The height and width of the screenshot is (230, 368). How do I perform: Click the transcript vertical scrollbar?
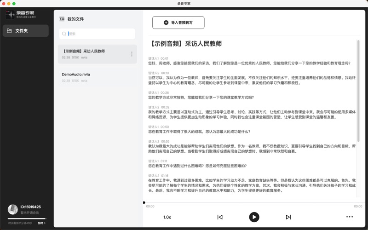pyautogui.click(x=358, y=92)
